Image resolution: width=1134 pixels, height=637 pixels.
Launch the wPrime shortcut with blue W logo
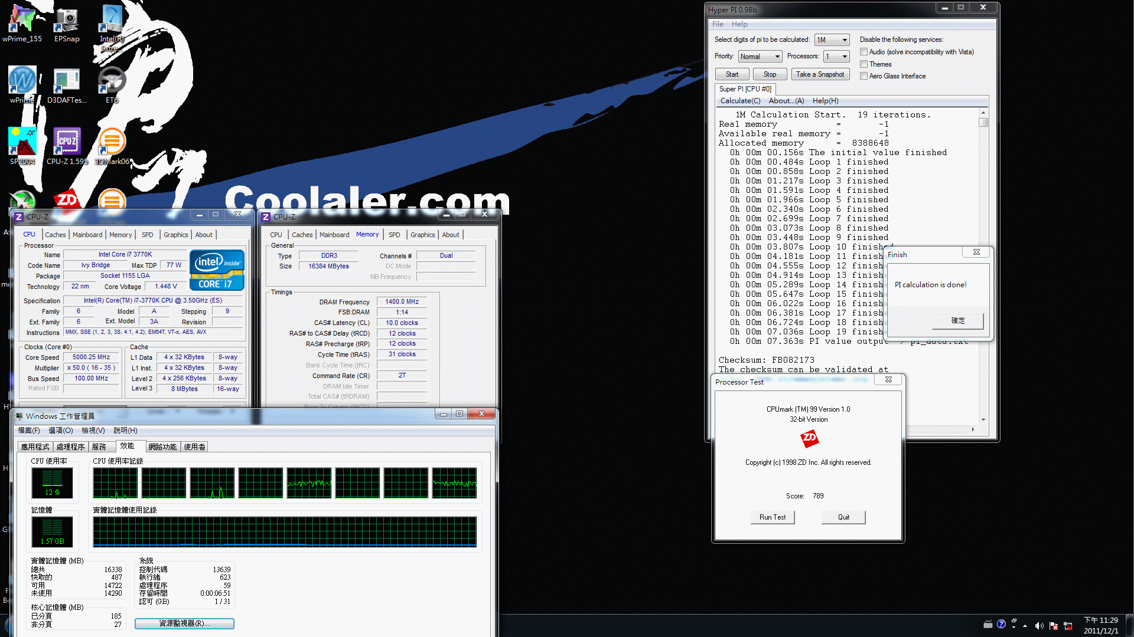tap(22, 84)
